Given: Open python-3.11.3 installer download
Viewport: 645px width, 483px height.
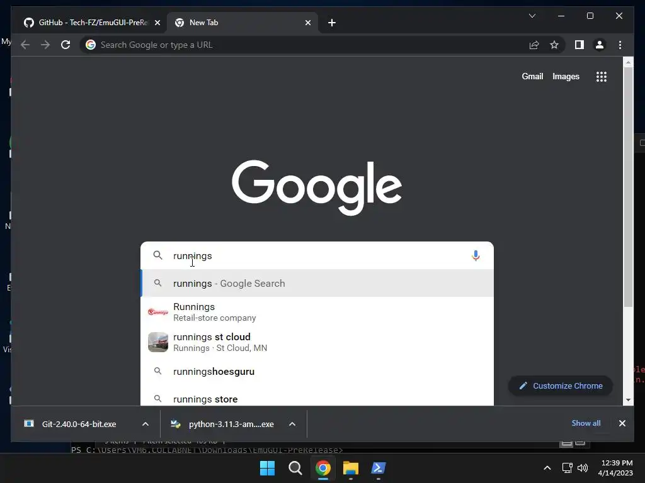Looking at the screenshot, I should pos(231,424).
